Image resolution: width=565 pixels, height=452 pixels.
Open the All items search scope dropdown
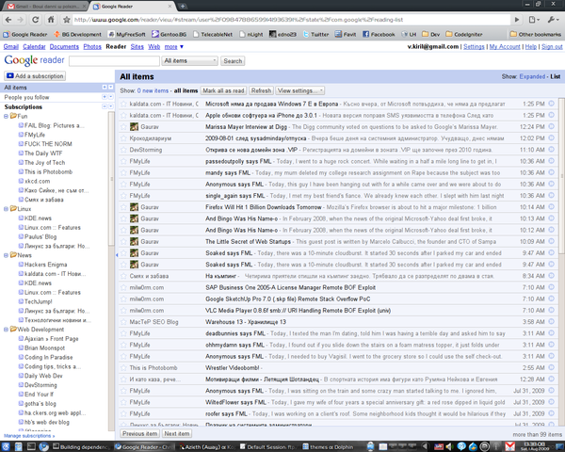tap(190, 60)
